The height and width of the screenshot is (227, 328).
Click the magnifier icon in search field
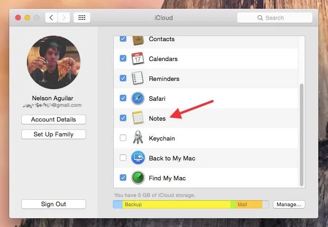(x=260, y=18)
